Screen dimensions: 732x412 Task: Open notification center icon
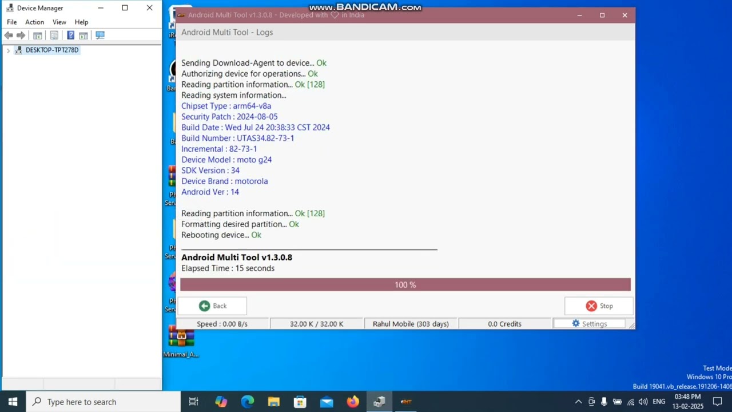pyautogui.click(x=717, y=402)
